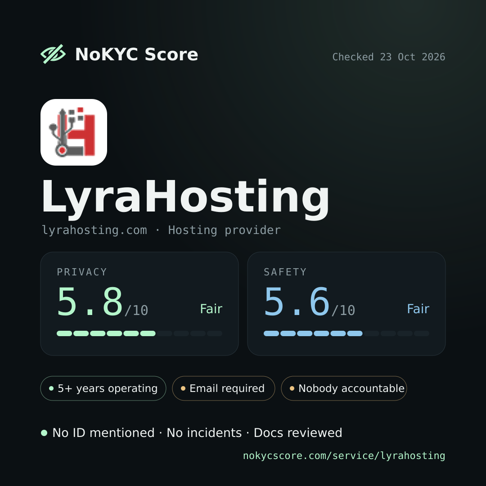The image size is (486, 486).
Task: Click the Email required tag
Action: (224, 388)
